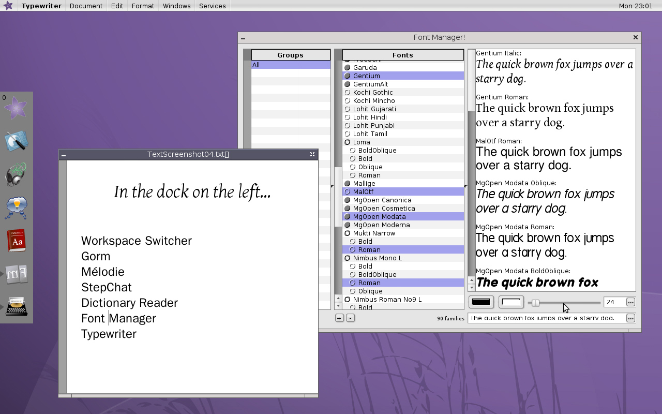This screenshot has height=414, width=662.
Task: Open the Typewriter application menu
Action: click(x=41, y=6)
